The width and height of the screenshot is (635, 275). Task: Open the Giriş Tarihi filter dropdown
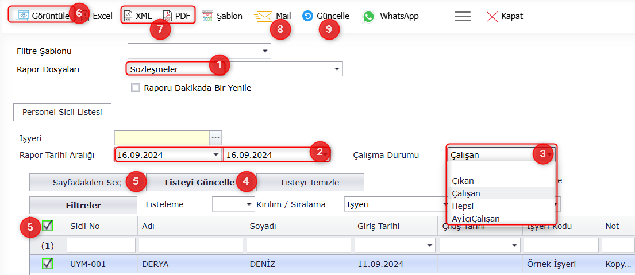click(429, 245)
